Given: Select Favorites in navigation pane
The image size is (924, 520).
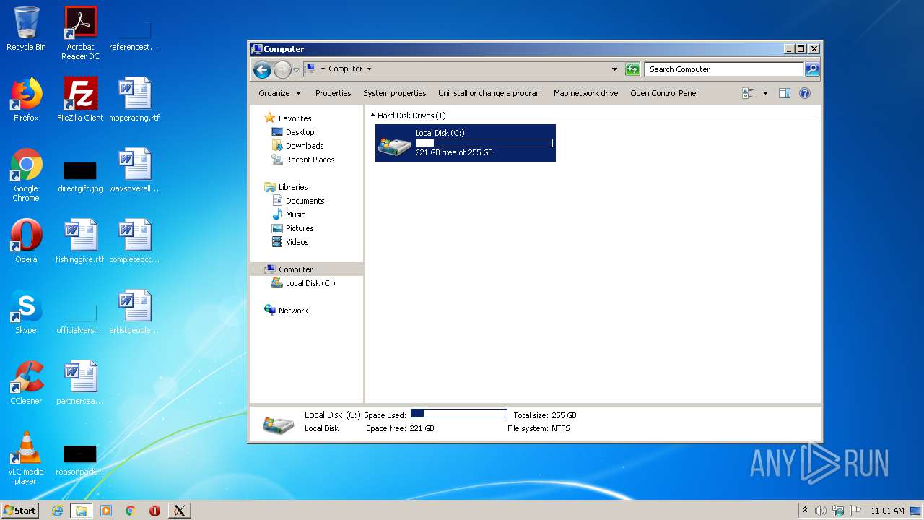Looking at the screenshot, I should 295,118.
